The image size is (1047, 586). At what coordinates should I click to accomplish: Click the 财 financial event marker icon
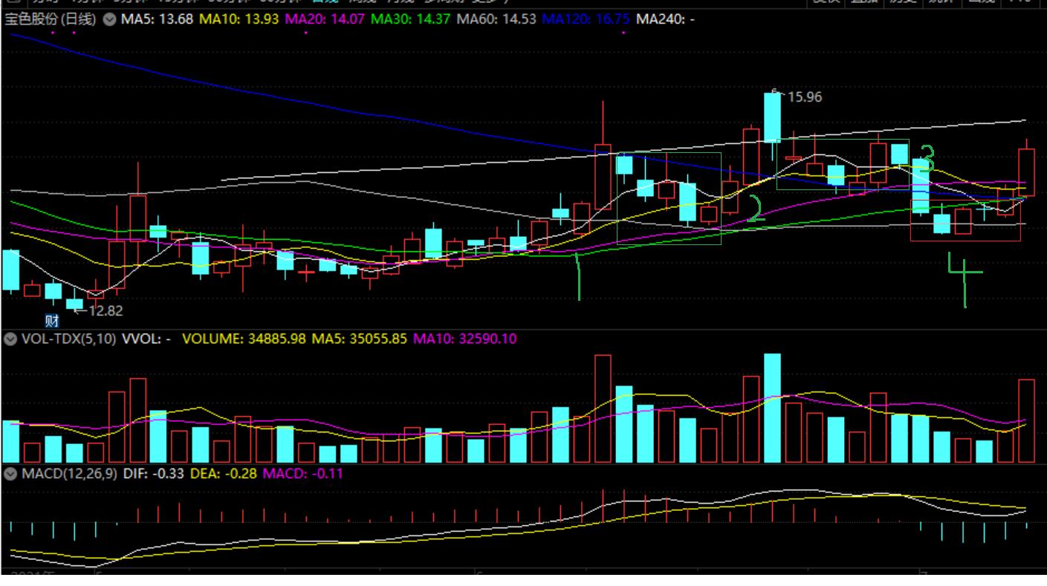(x=51, y=322)
